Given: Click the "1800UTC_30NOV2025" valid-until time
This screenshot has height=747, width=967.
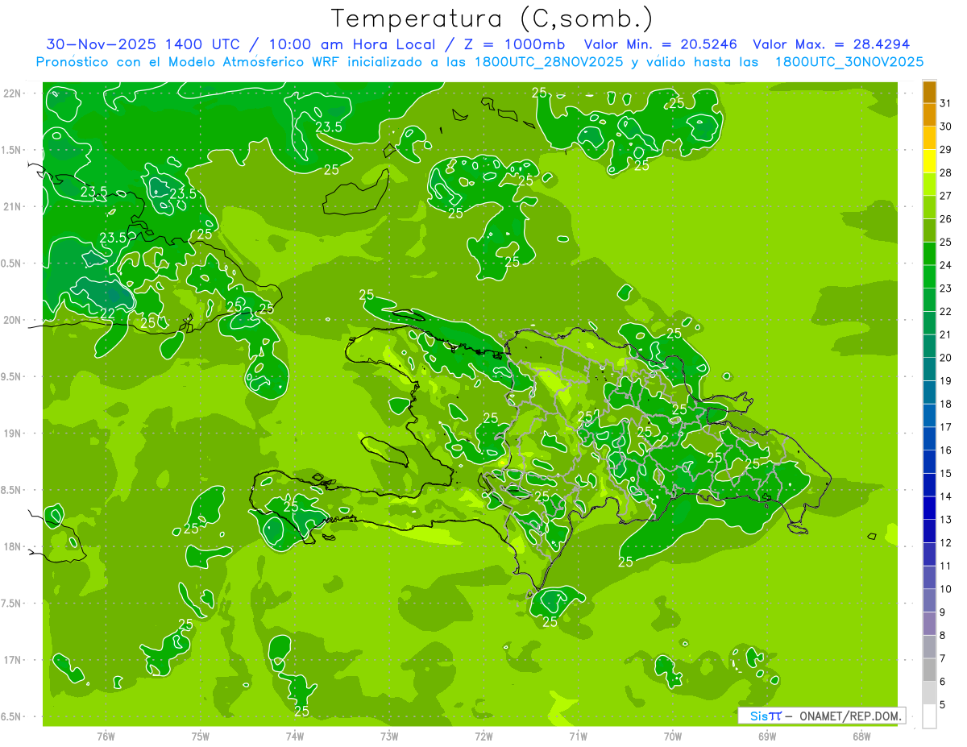Looking at the screenshot, I should tap(849, 62).
